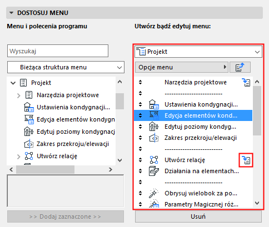269x227 pixels.
Task: Click Zakres przekroju/elewacji icon in left tree
Action: pyautogui.click(x=29, y=144)
